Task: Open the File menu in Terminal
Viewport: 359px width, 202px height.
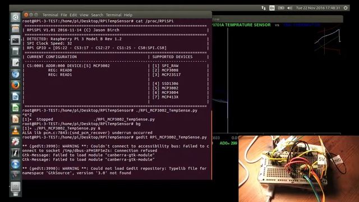Action: click(x=64, y=15)
